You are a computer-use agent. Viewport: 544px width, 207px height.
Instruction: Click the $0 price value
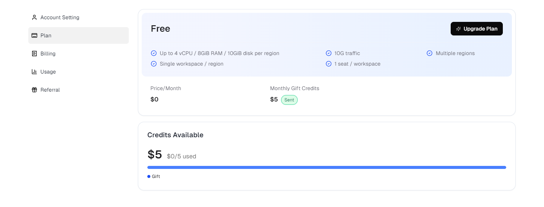155,100
